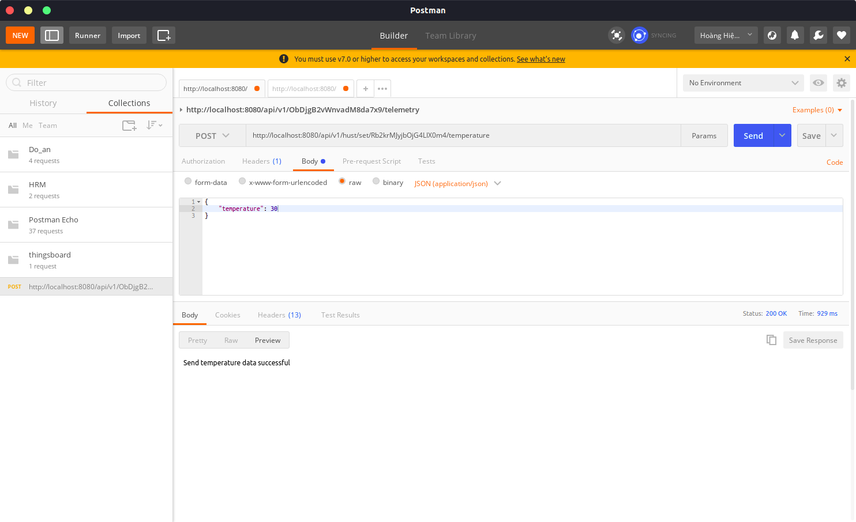The image size is (856, 522).
Task: Switch to the Pre-request Script tab
Action: 371,161
